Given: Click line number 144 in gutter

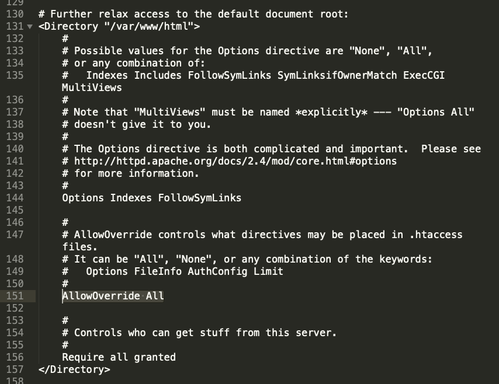Looking at the screenshot, I should point(15,198).
